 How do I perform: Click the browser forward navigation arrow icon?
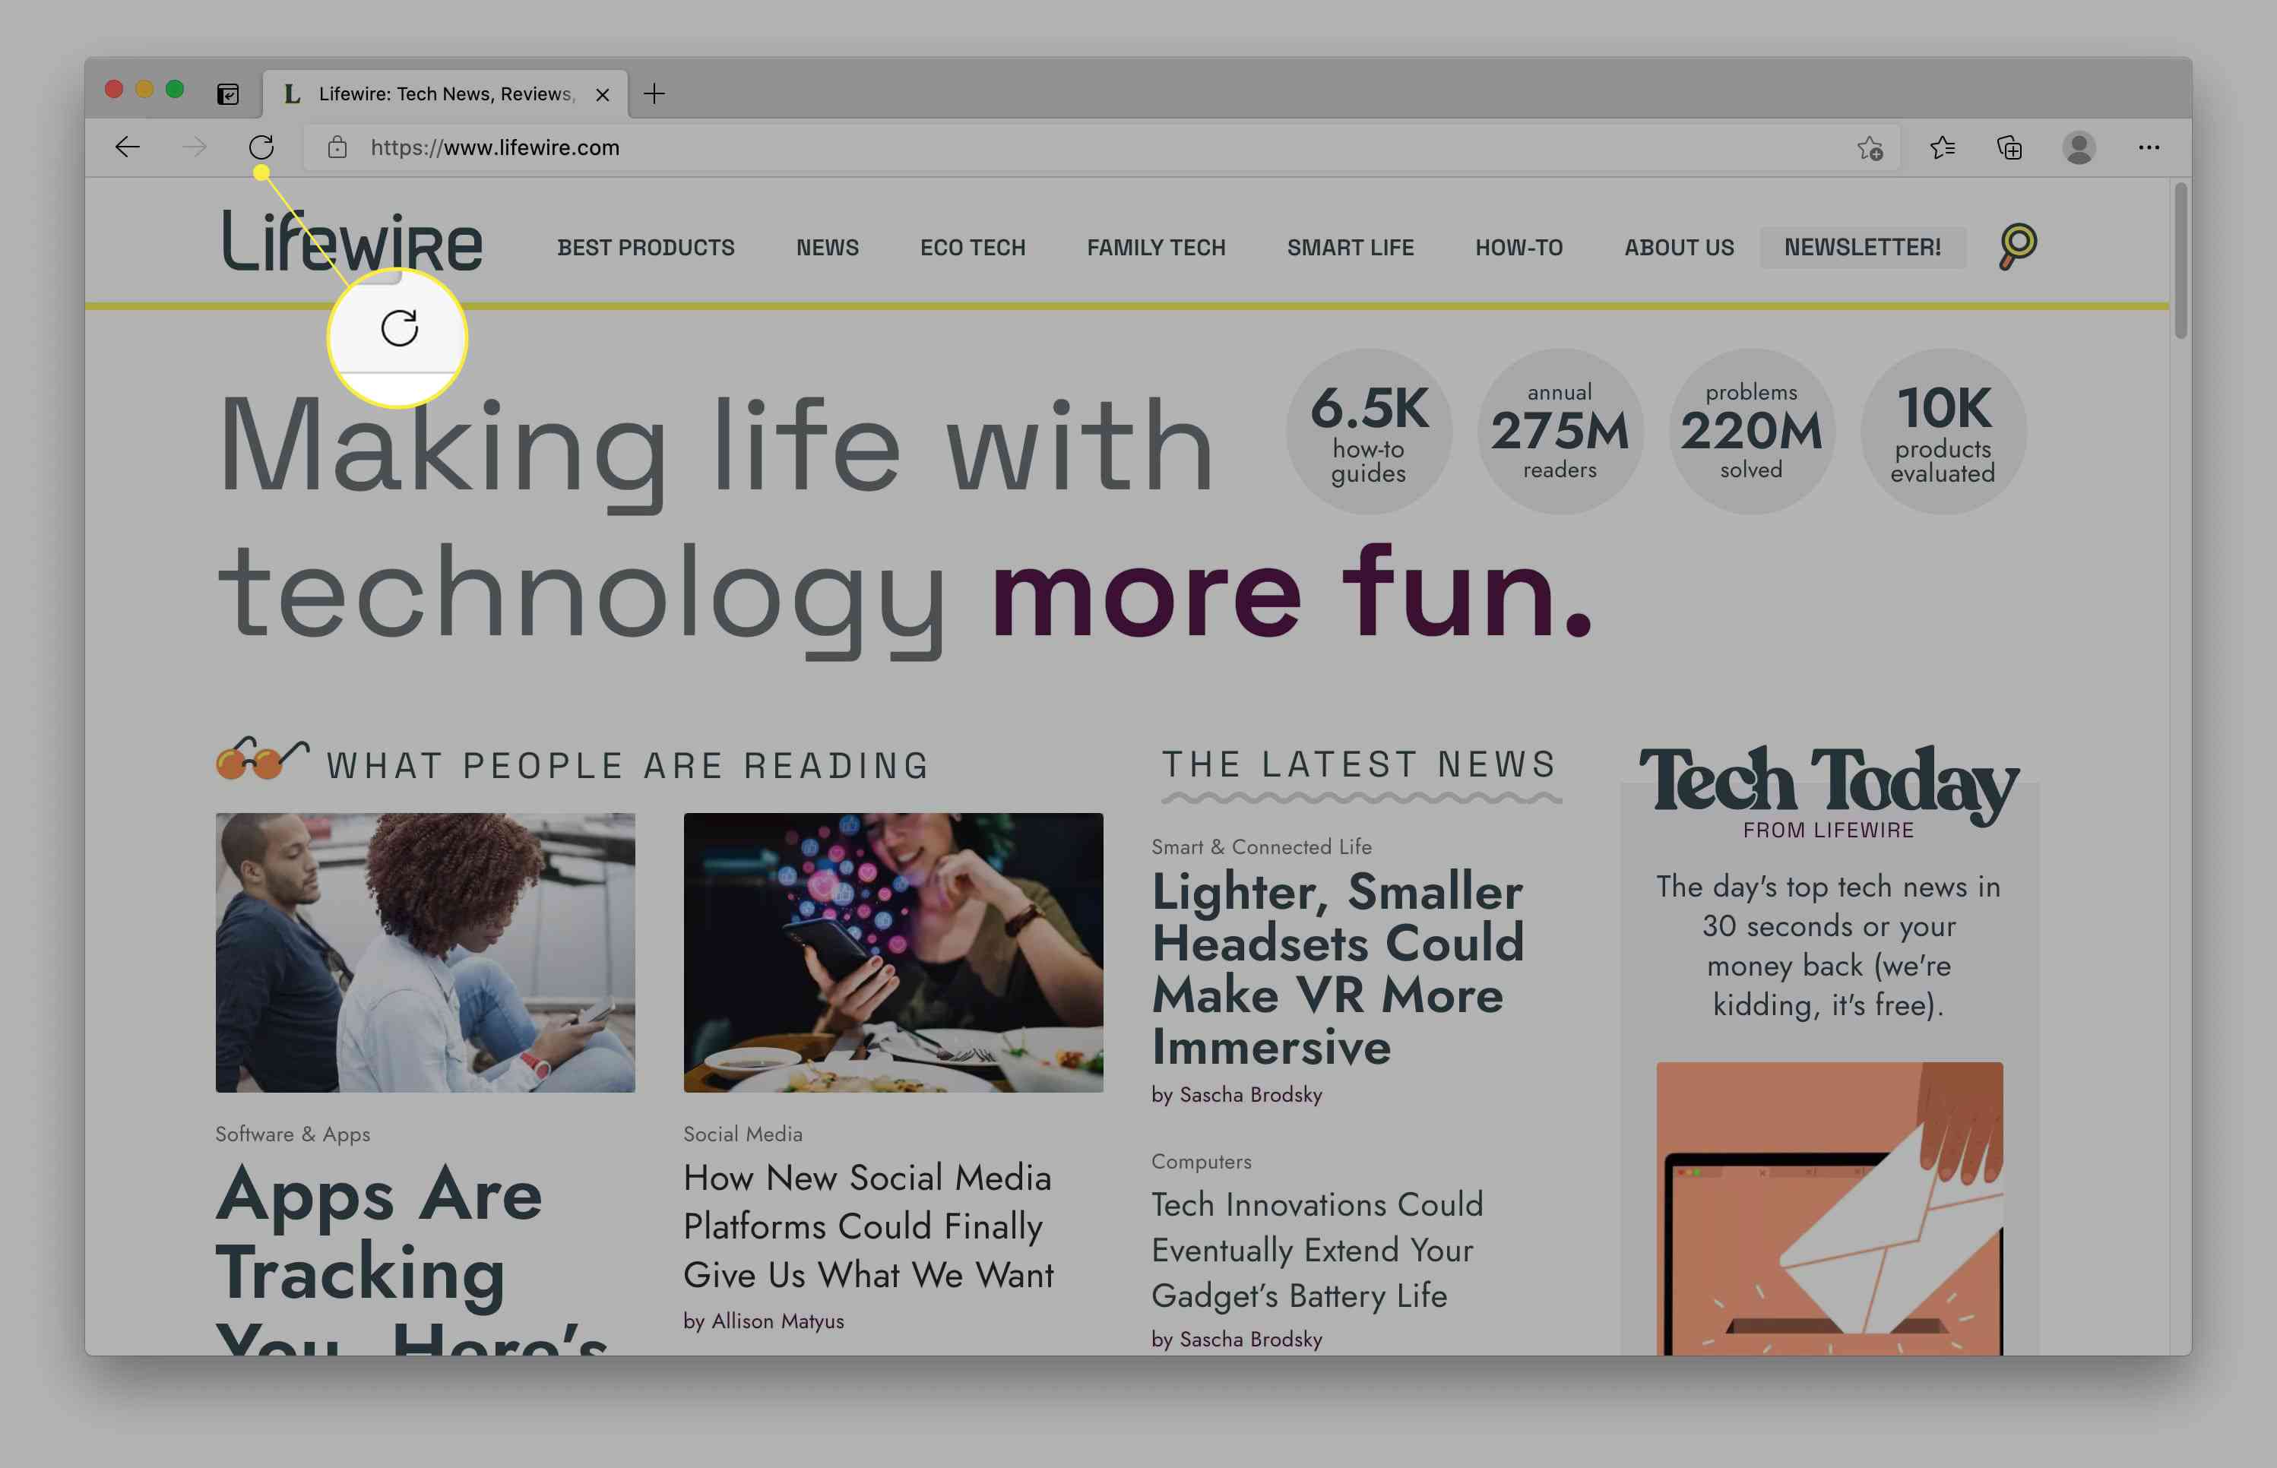pos(198,146)
